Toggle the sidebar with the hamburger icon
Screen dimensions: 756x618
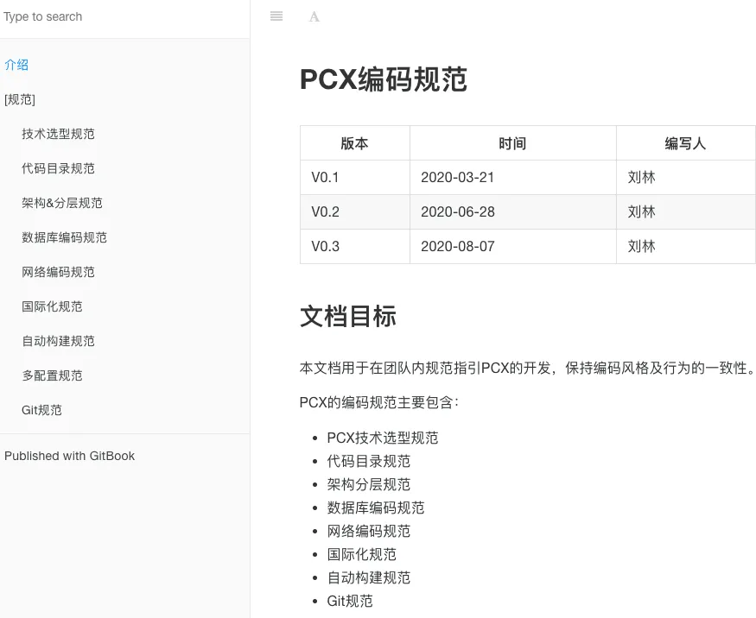coord(276,16)
